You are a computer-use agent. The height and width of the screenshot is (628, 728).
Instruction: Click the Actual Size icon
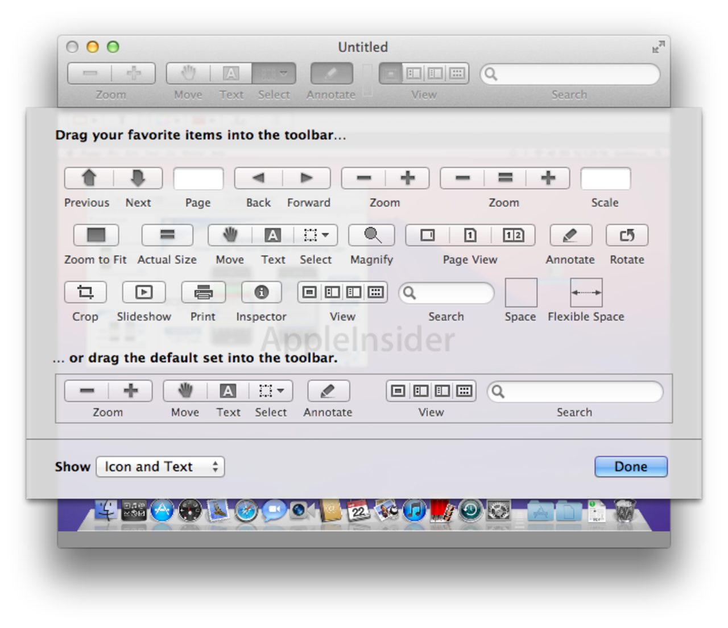167,235
